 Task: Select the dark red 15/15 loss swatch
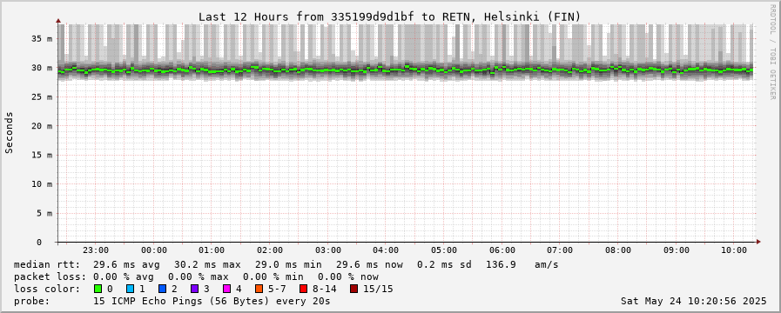click(x=353, y=289)
